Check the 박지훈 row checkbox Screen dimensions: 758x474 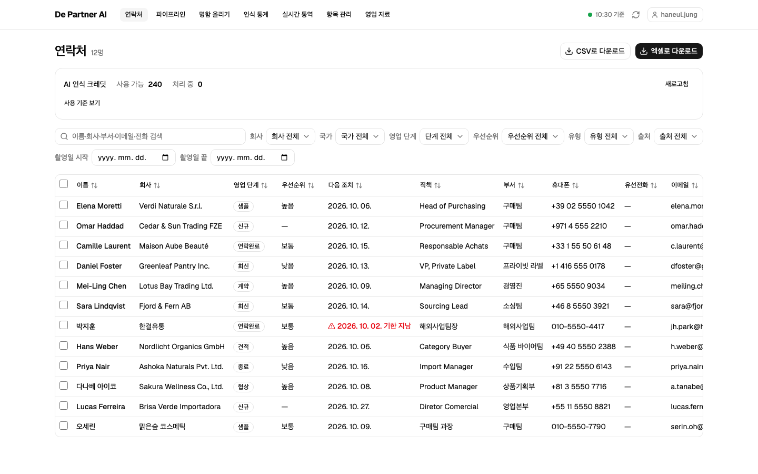click(64, 325)
